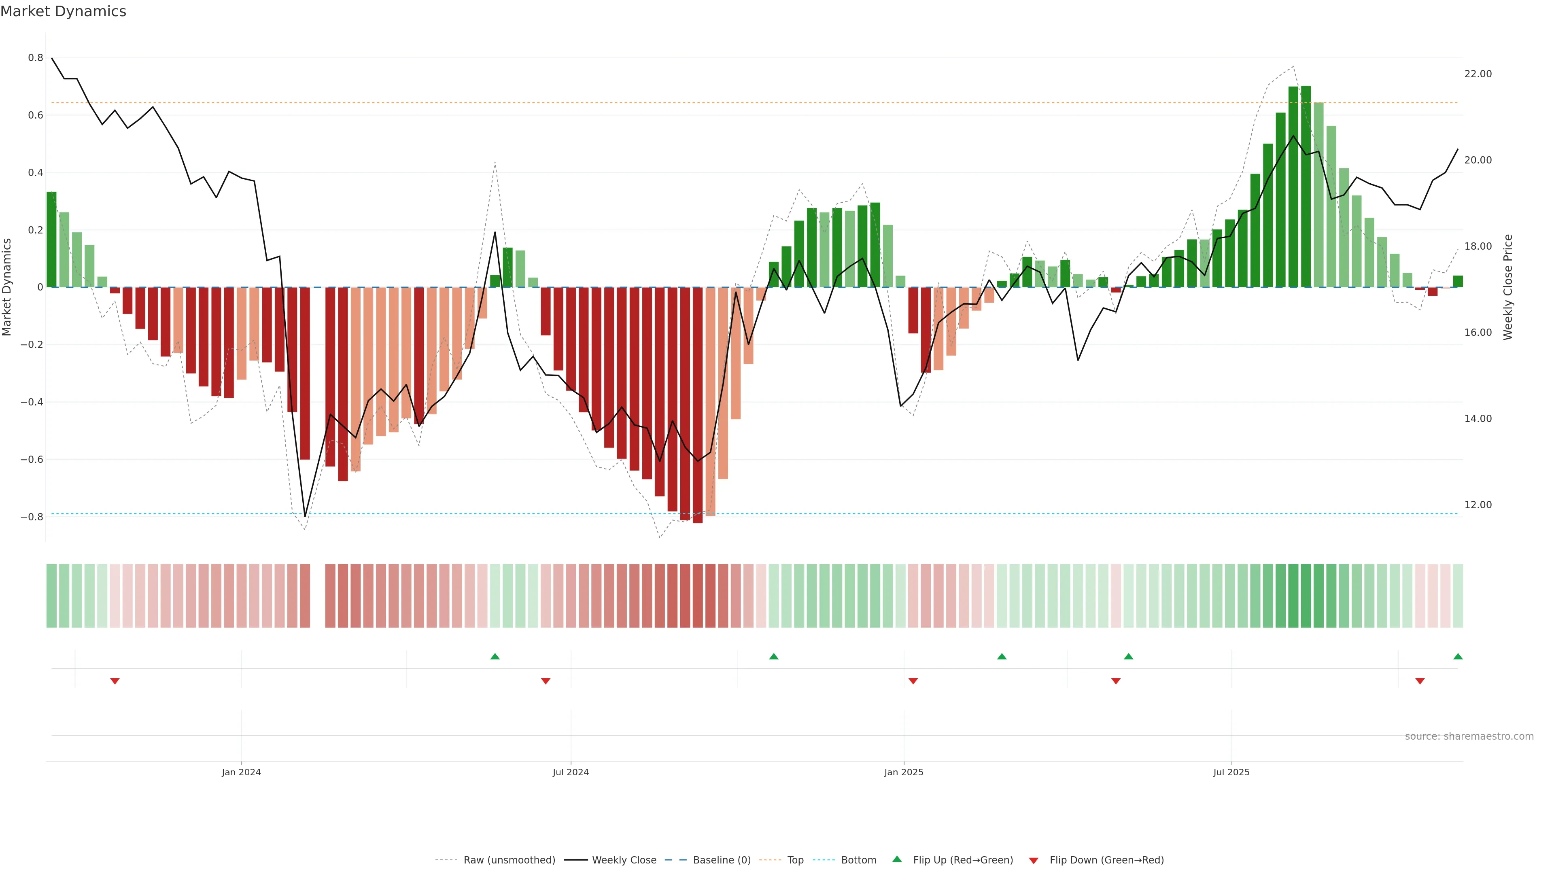Click the flip-down marker near Jan 2025

(913, 681)
